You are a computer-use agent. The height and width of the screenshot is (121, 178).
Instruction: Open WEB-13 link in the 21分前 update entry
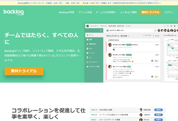point(115,69)
